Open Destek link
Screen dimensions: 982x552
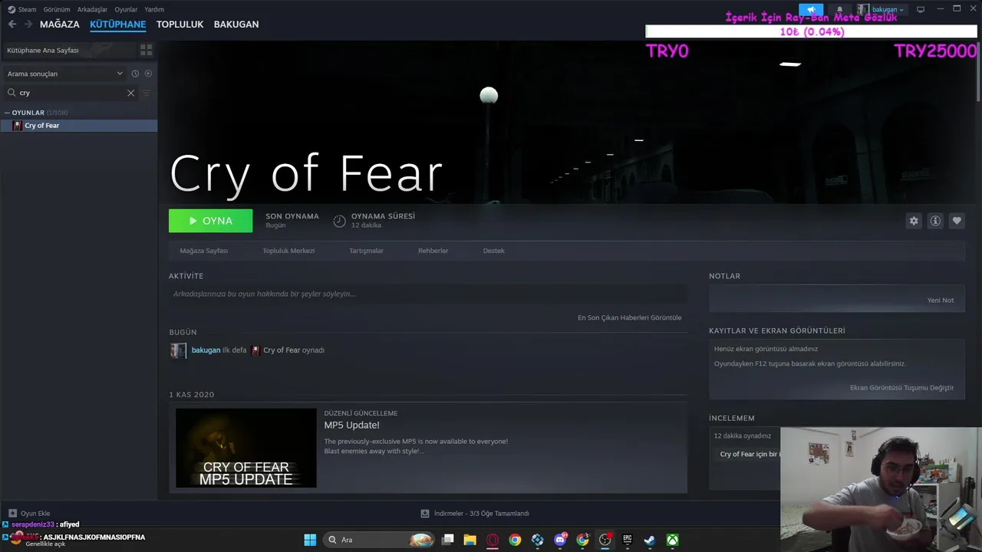click(493, 251)
